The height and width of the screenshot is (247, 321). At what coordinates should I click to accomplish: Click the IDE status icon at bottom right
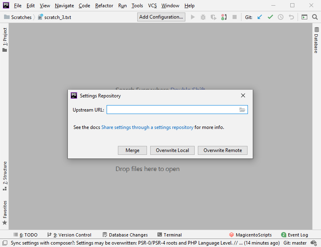pyautogui.click(x=314, y=243)
